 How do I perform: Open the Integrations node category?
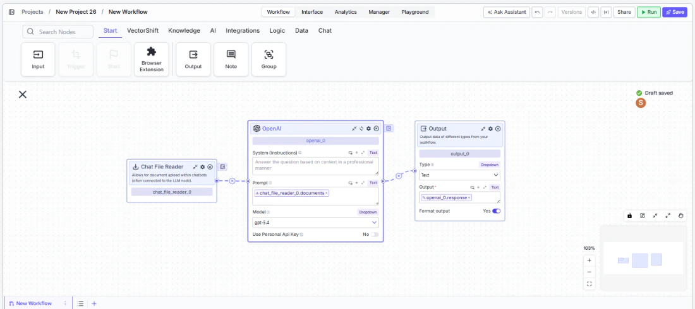click(x=243, y=30)
